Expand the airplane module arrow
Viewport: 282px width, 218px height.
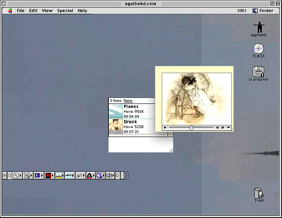coord(73,175)
